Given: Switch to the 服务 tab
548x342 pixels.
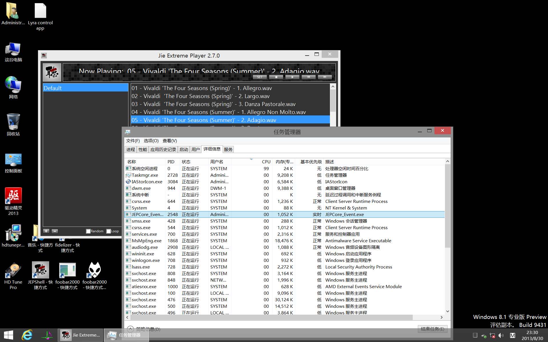Looking at the screenshot, I should [228, 149].
